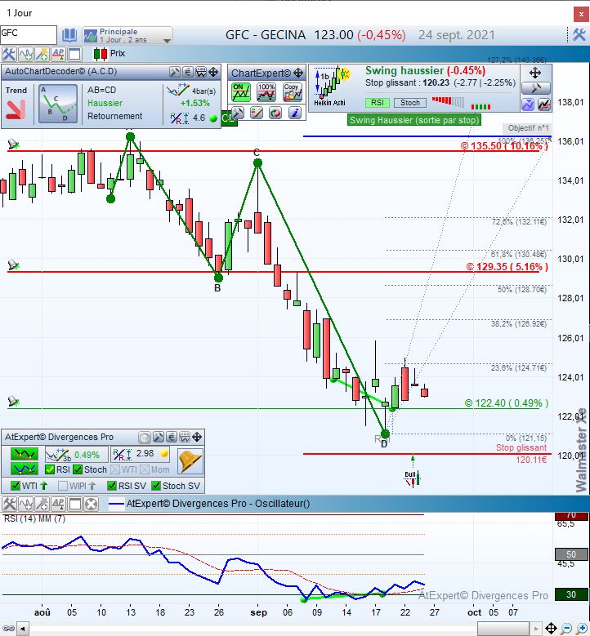This screenshot has width=590, height=636.
Task: Click add drawing object icon in price toolbar
Action: [42, 54]
